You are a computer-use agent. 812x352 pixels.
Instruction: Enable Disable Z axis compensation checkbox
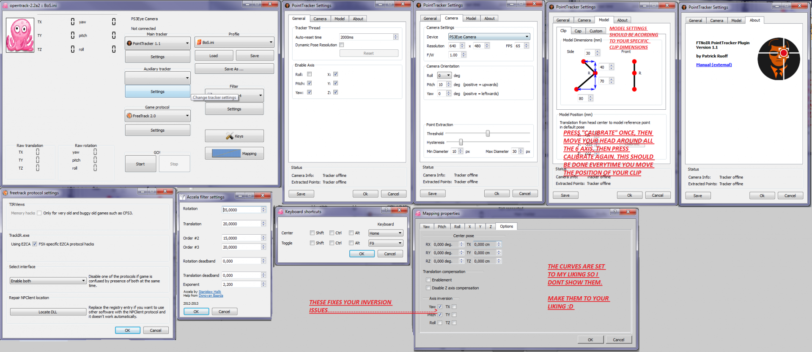tap(428, 288)
